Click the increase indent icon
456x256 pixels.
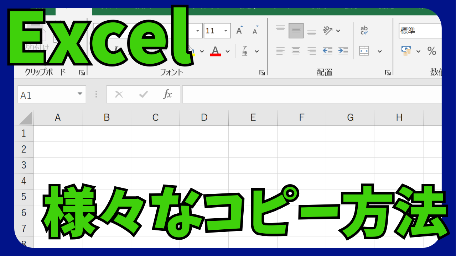[x=343, y=51]
